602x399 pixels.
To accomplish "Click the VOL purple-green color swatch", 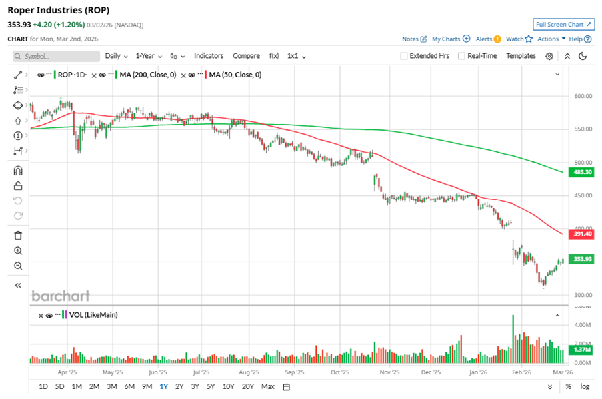I will (x=65, y=315).
